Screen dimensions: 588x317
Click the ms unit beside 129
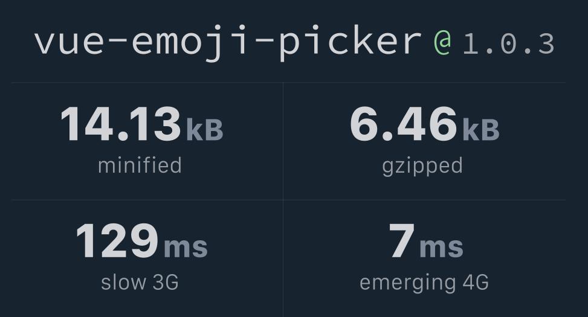tap(186, 248)
